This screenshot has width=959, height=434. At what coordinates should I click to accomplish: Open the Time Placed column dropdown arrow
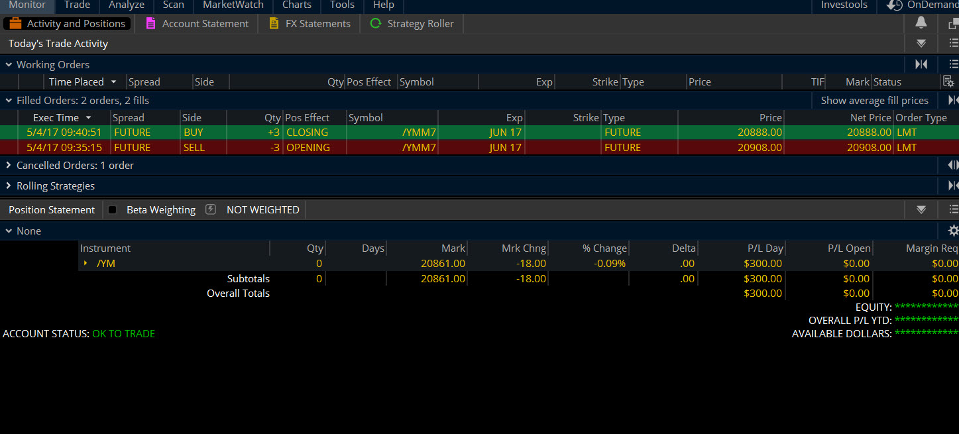pyautogui.click(x=113, y=81)
